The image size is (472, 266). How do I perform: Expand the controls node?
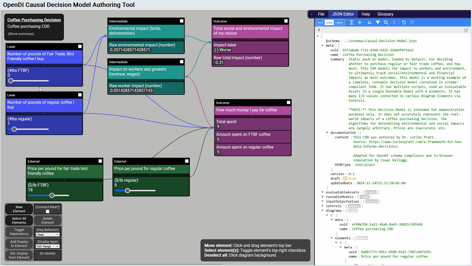323,206
